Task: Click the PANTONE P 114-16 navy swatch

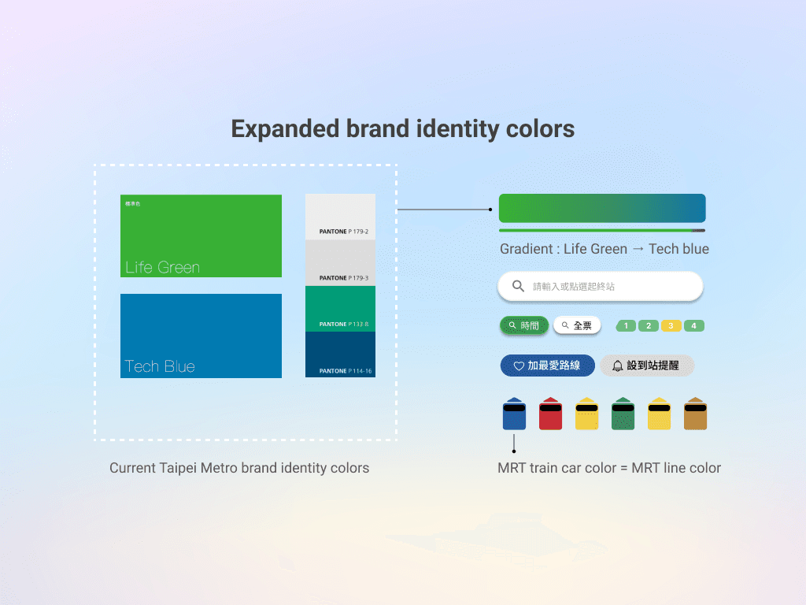Action: point(340,354)
